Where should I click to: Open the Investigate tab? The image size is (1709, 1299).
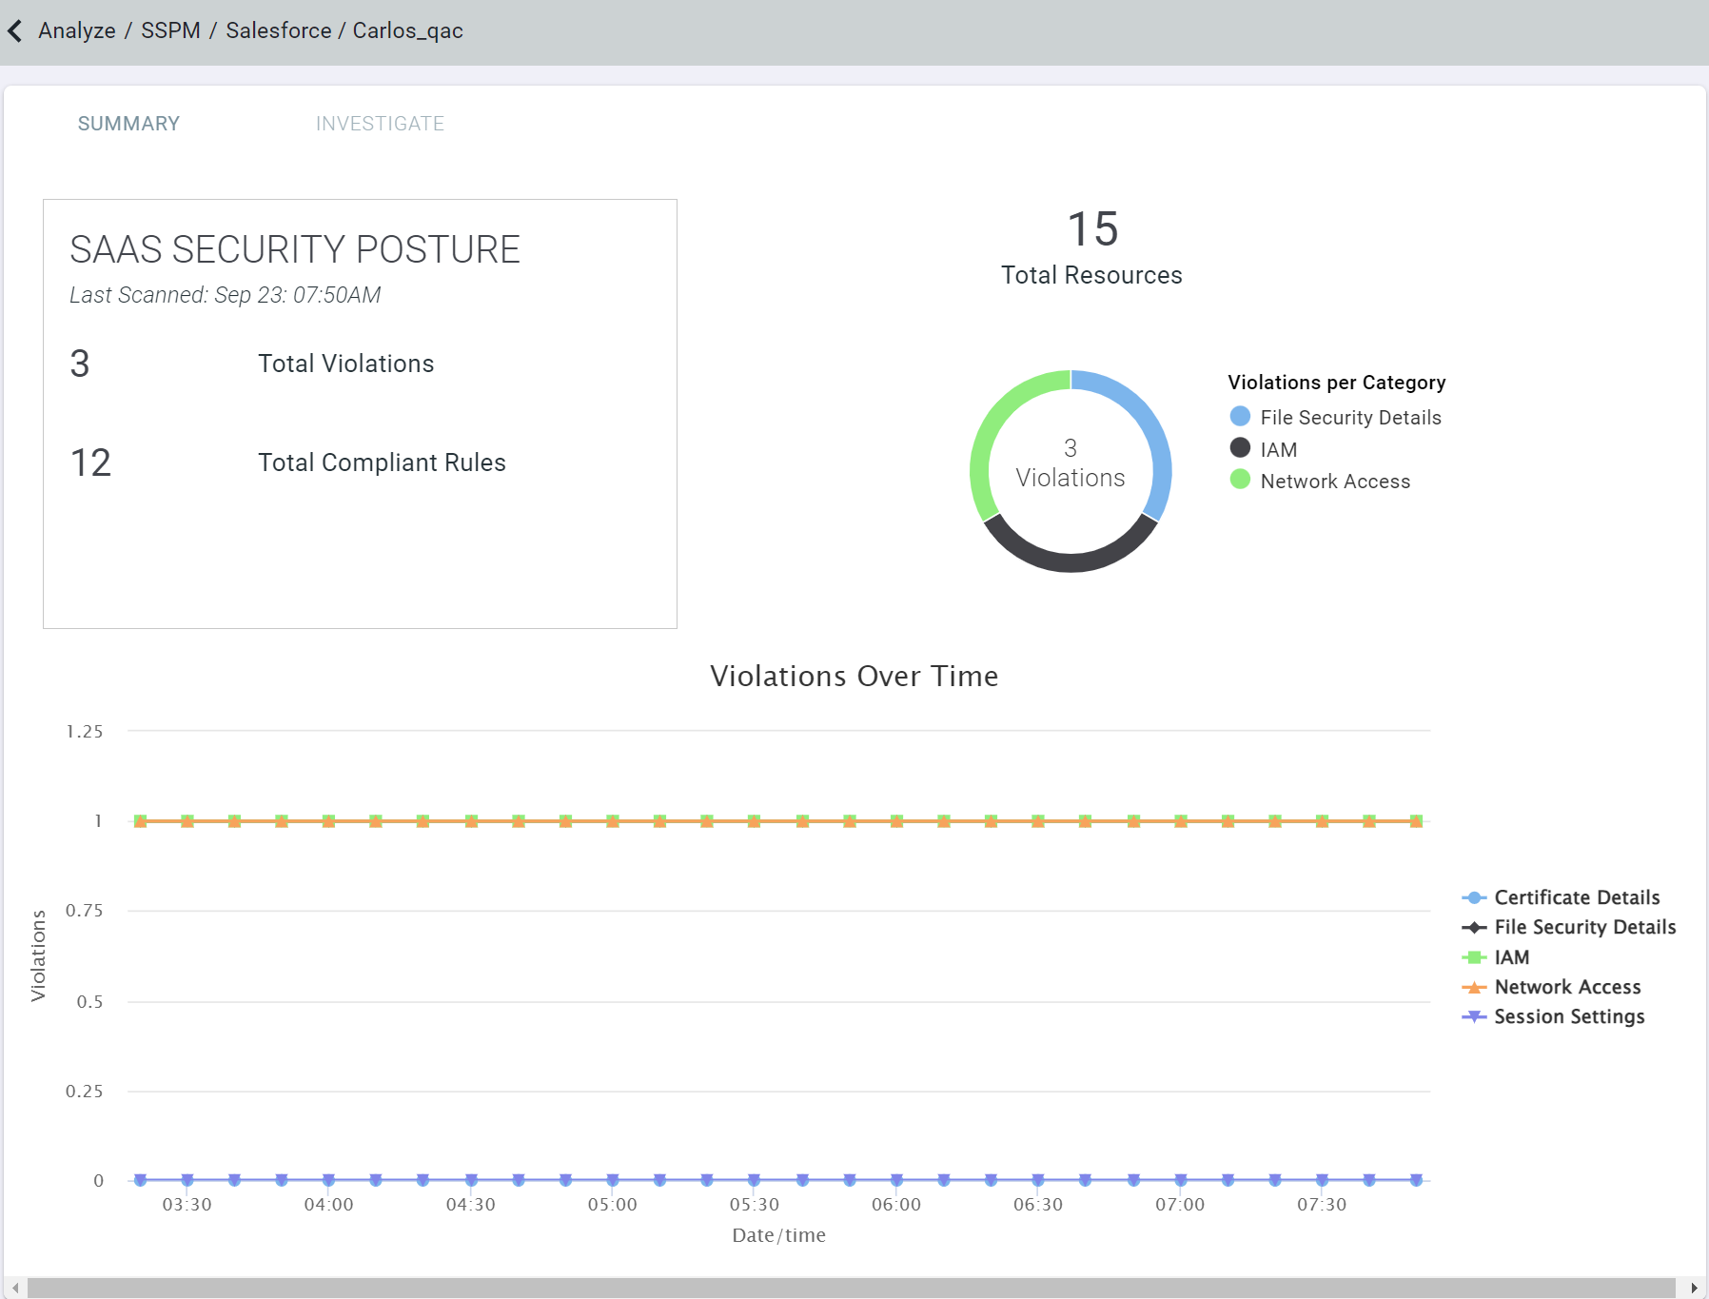point(380,124)
